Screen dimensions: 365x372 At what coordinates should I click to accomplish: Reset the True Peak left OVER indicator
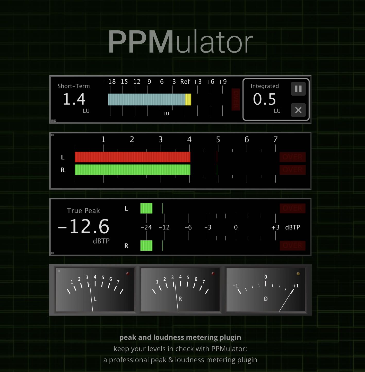click(x=292, y=208)
